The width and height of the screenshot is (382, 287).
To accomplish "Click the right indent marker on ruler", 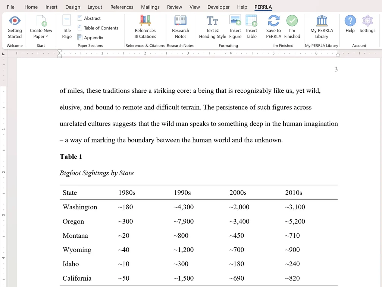I will click(x=338, y=55).
